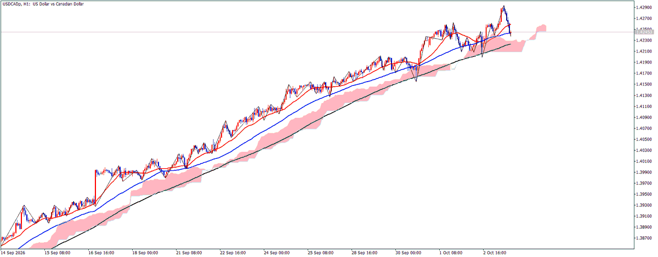Click the 1.40700 price axis label
The height and width of the screenshot is (257, 658).
pos(643,128)
